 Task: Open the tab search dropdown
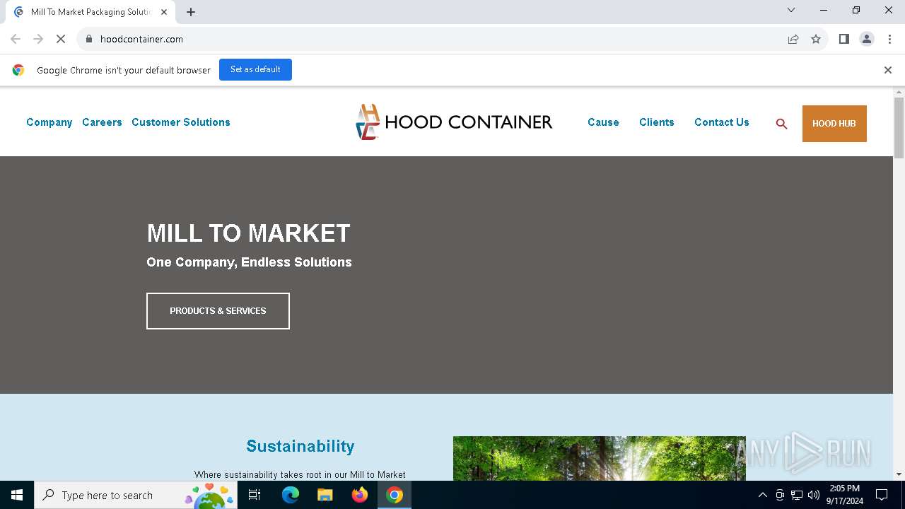click(x=791, y=10)
